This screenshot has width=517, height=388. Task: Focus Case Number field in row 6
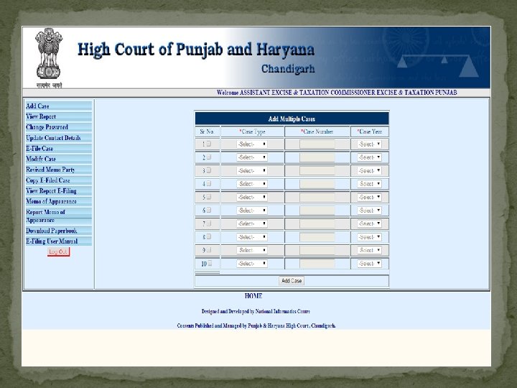[x=317, y=211]
